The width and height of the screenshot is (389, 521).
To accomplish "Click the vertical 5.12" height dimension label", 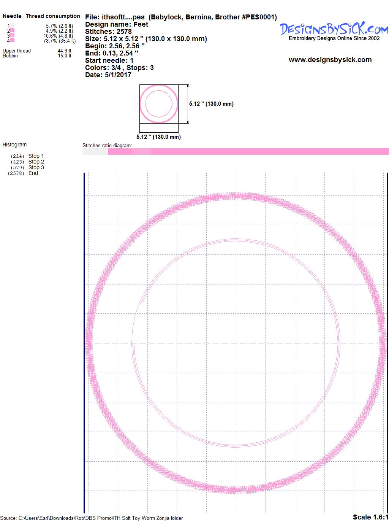I will pos(211,104).
